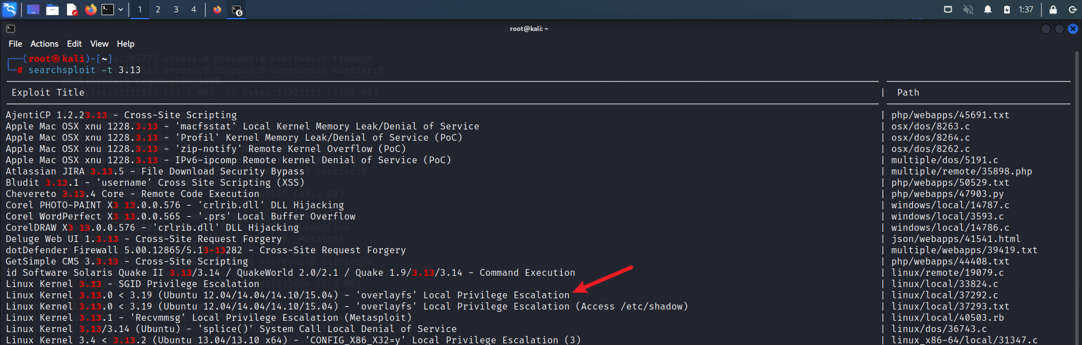Lock the screen with padlock icon
1082x345 pixels.
[x=1053, y=10]
